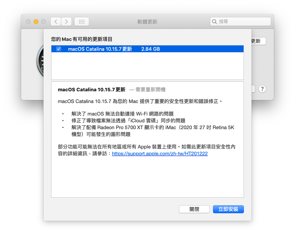The height and width of the screenshot is (231, 295).
Task: Click 立即安裝 install now button
Action: (228, 209)
